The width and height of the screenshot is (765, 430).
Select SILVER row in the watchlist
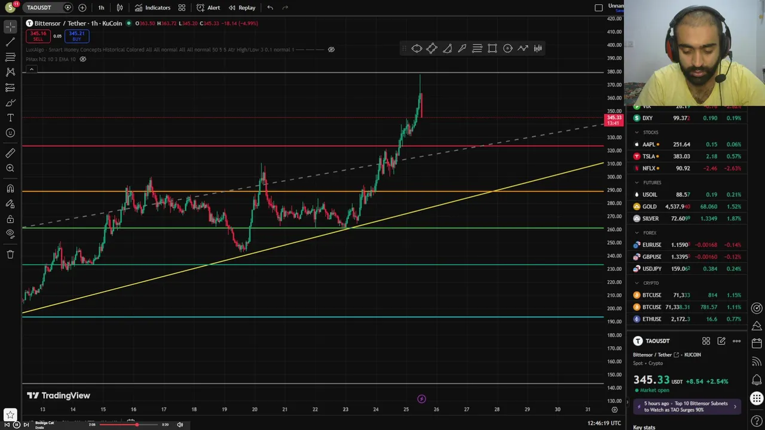(686, 218)
